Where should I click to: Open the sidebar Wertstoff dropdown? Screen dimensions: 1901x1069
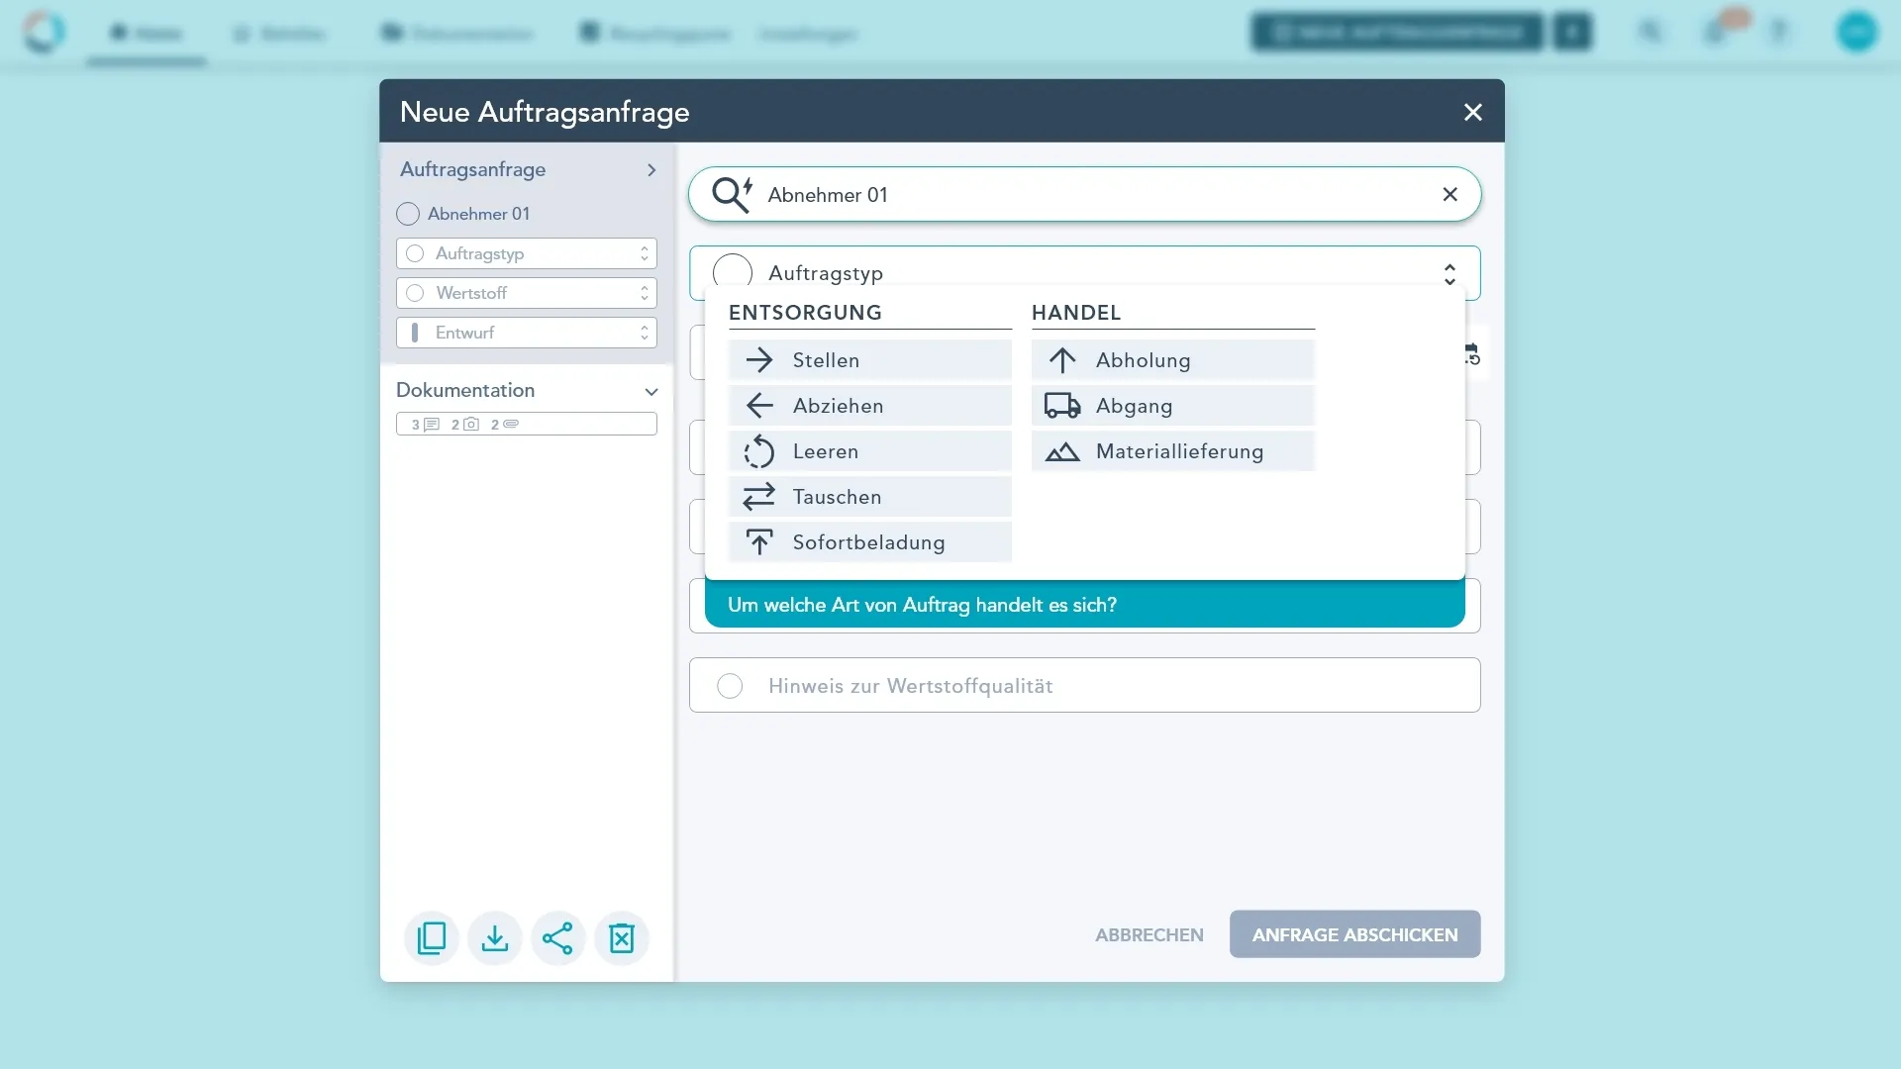point(526,293)
